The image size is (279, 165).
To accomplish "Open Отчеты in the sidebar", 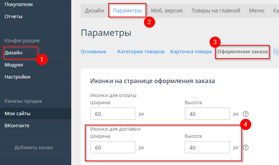I will tap(14, 16).
